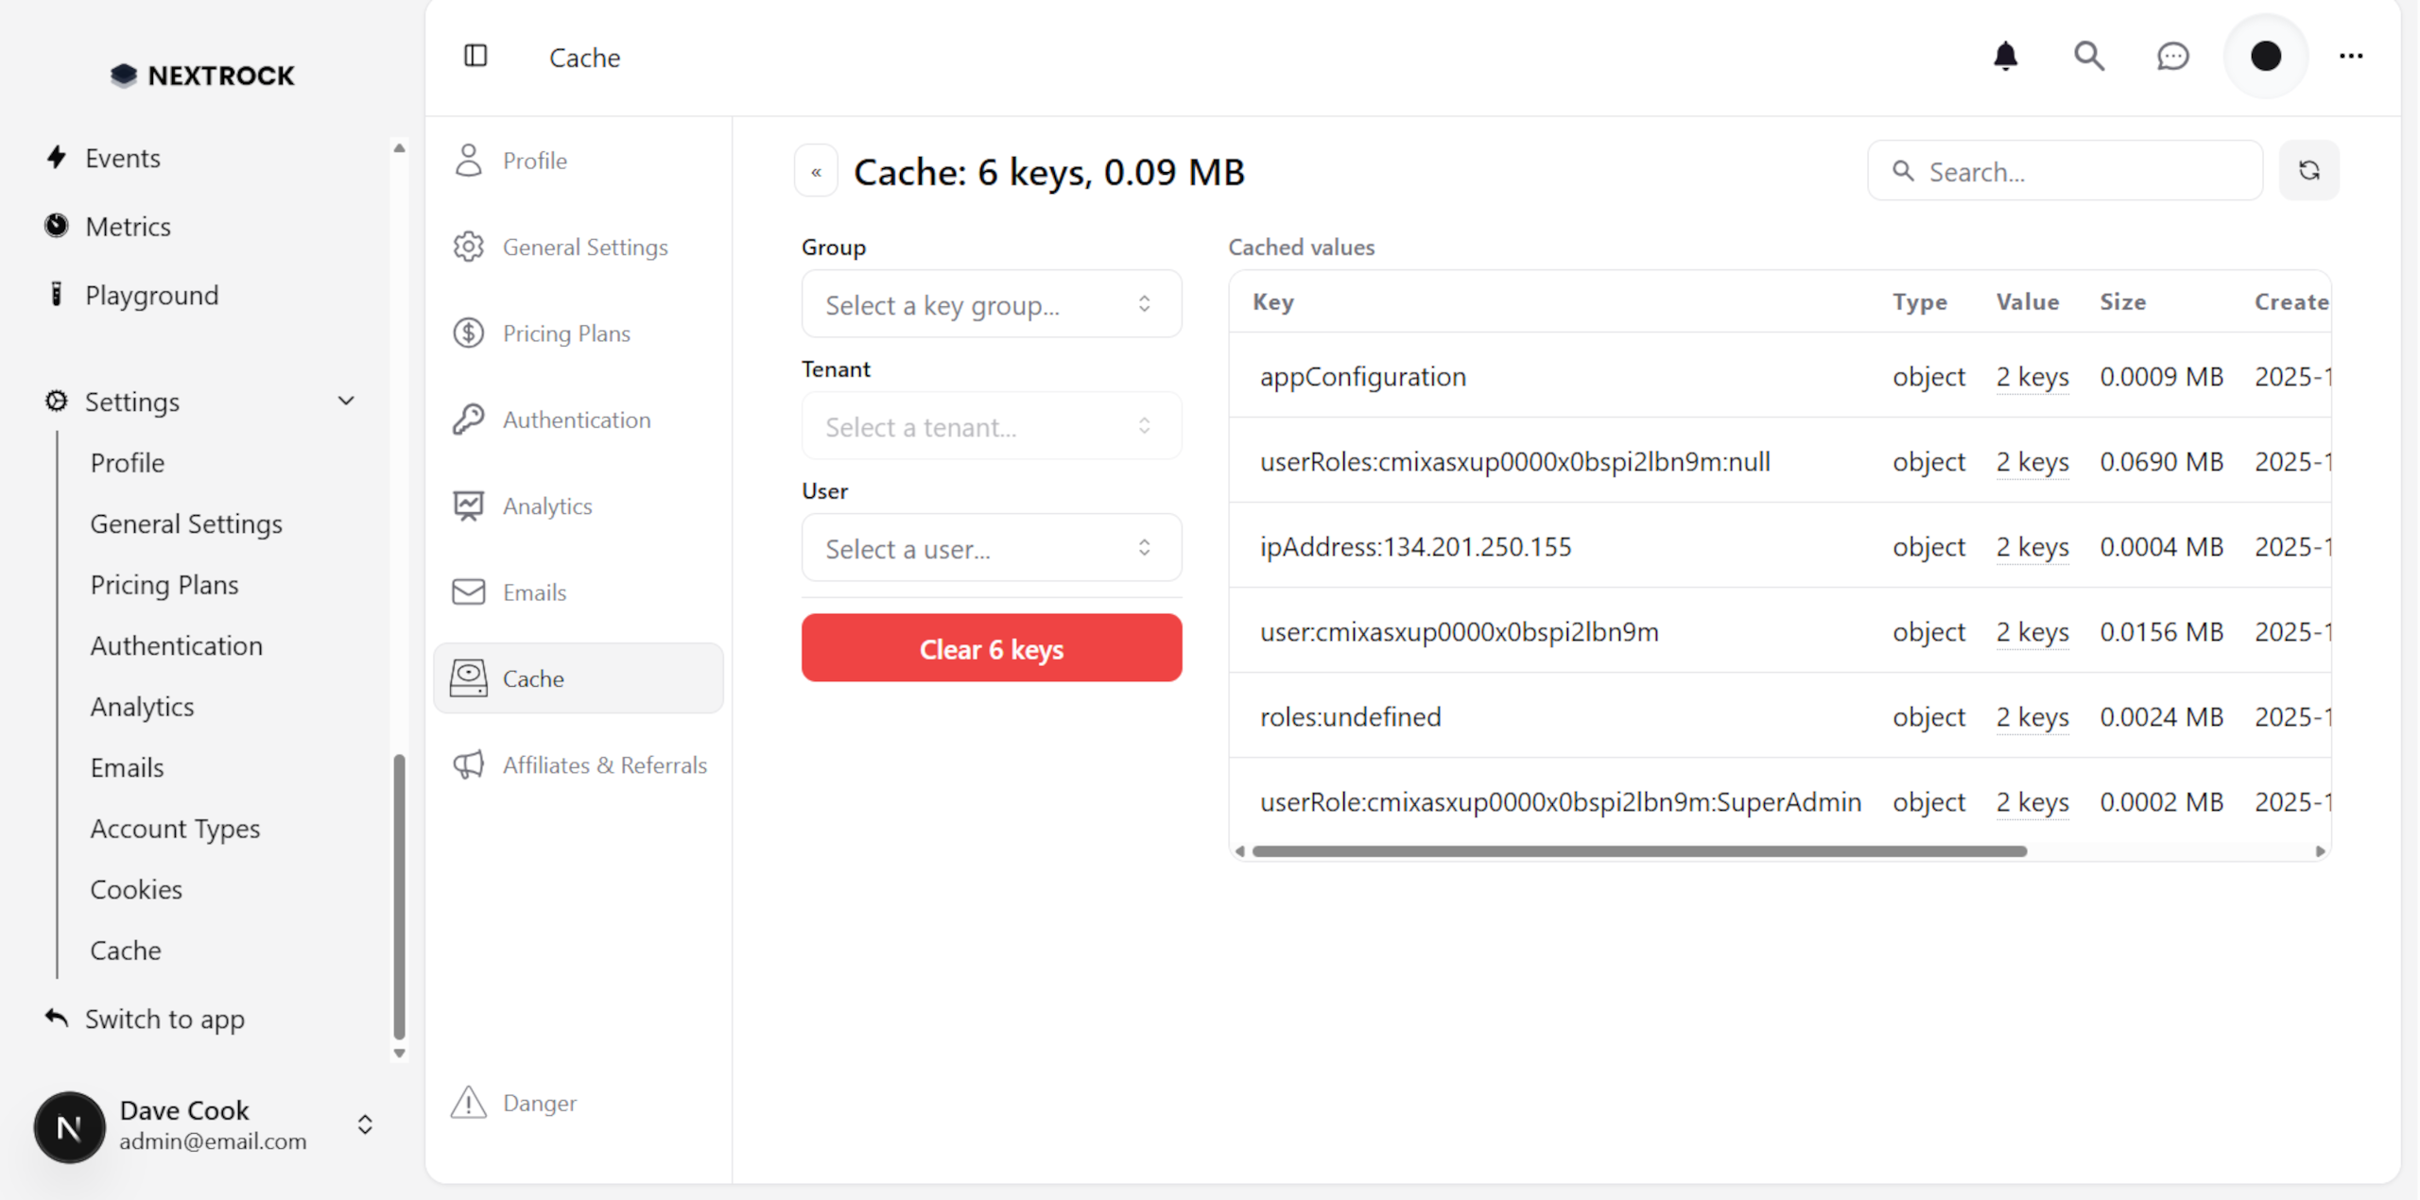The width and height of the screenshot is (2420, 1200).
Task: Open the chat bubble feedback icon
Action: pos(2172,57)
